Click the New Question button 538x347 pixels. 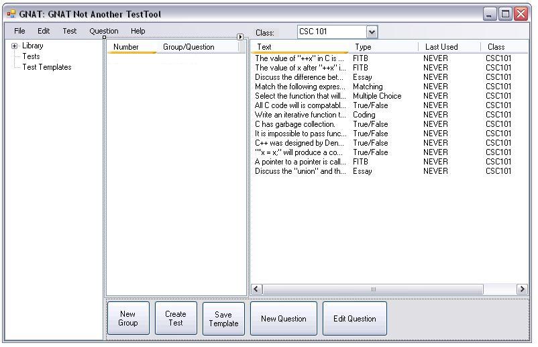[283, 318]
